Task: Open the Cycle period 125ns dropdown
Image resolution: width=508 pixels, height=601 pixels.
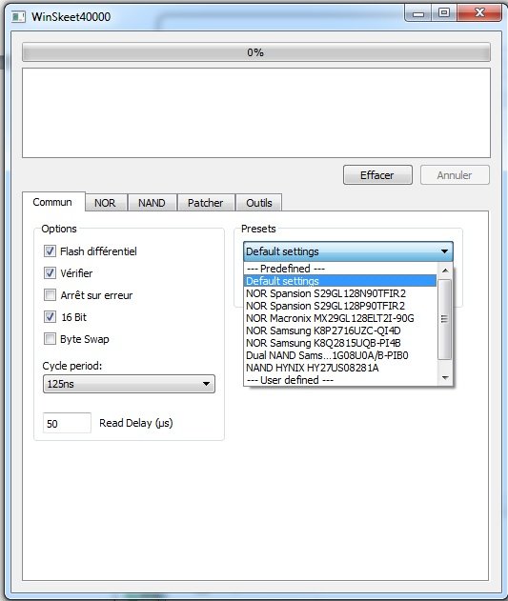Action: pyautogui.click(x=129, y=384)
